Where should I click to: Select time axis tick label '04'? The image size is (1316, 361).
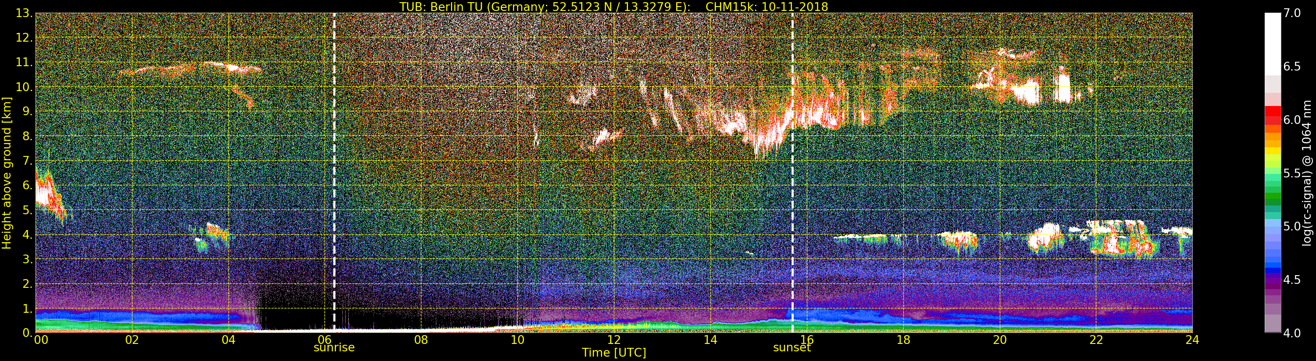pos(228,340)
